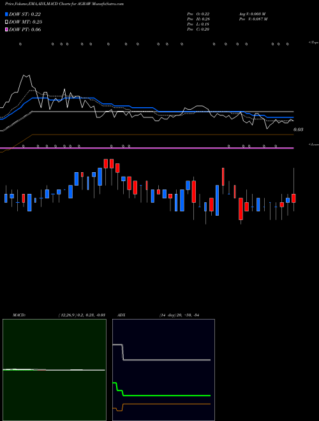
Task: Click the ADX values '(14 day) 20, +30, -34'
Action: [179, 315]
